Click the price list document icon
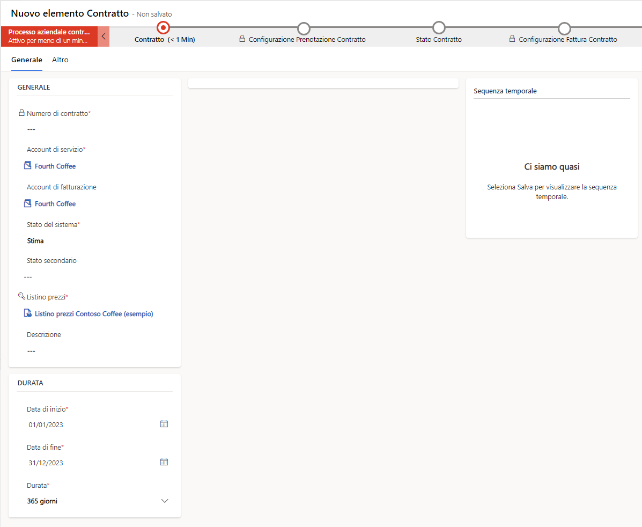Screen dimensions: 642x527 click(x=27, y=313)
